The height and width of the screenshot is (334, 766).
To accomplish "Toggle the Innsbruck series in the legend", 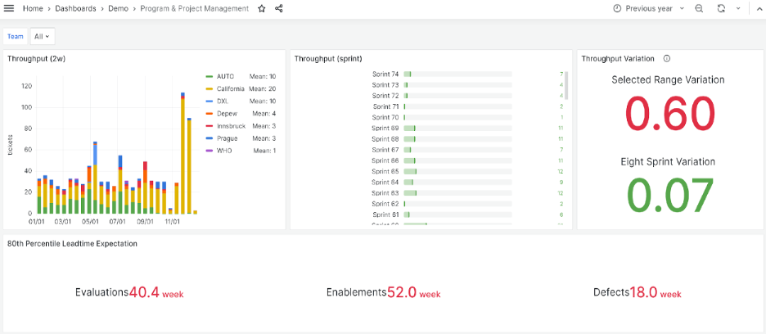I will 230,126.
